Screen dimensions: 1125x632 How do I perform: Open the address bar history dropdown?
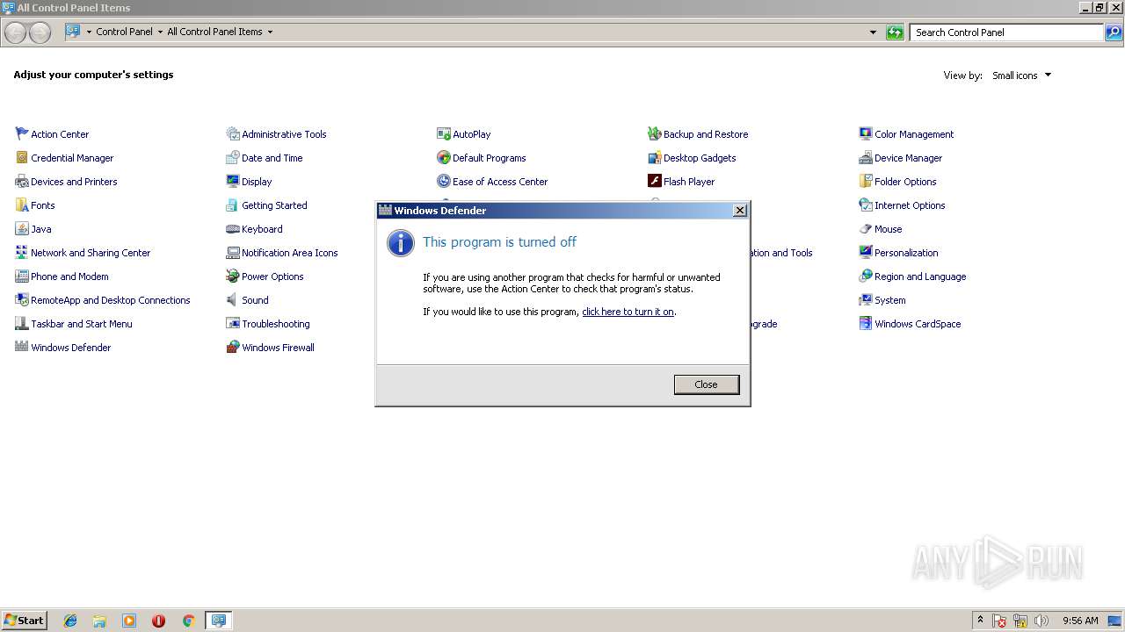tap(873, 32)
